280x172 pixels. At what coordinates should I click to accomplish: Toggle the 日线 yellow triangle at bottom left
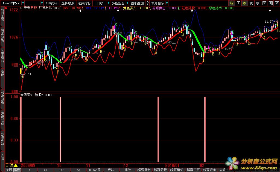tap(16, 165)
